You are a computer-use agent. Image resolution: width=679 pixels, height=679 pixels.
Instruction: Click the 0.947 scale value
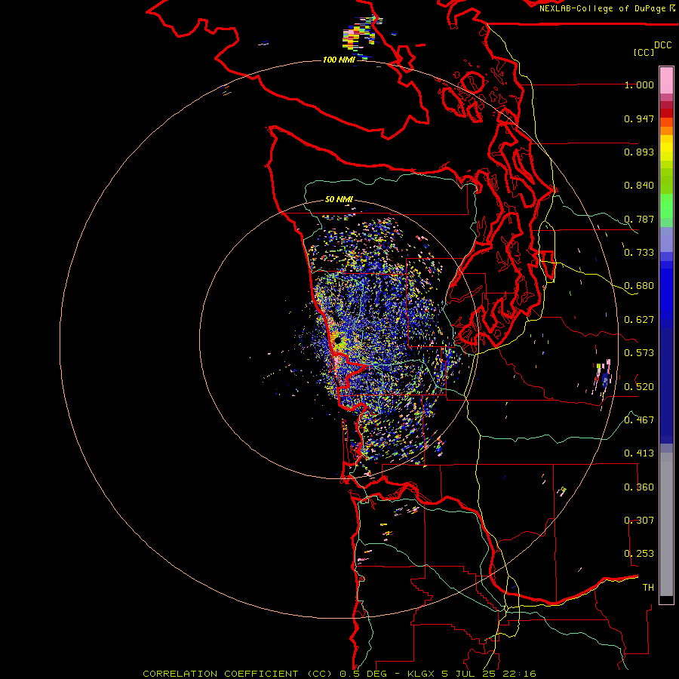[639, 118]
